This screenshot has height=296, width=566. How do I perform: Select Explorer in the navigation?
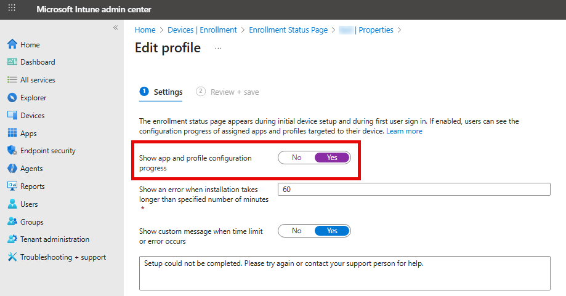(33, 98)
